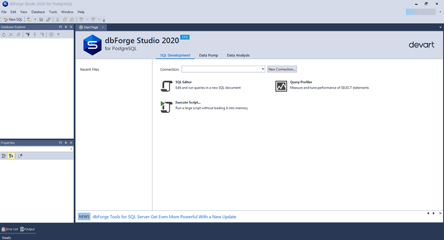Open the Properties object selector dropdown
The width and height of the screenshot is (444, 240).
coord(71,149)
